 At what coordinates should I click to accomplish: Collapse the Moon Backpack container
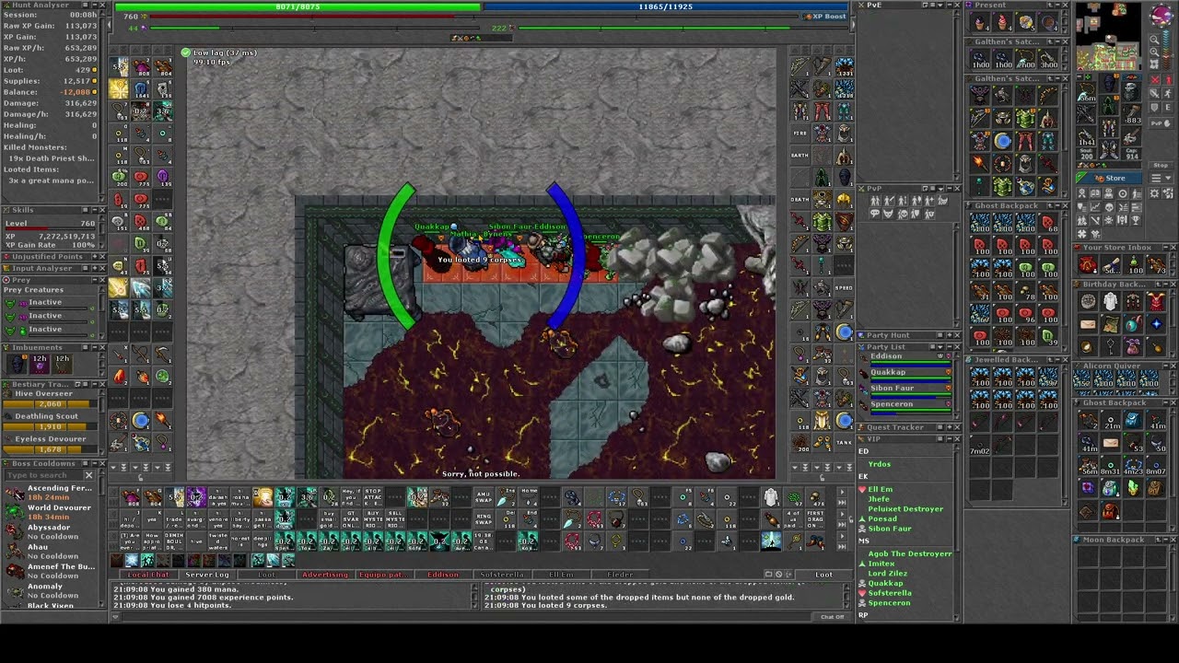[1163, 540]
